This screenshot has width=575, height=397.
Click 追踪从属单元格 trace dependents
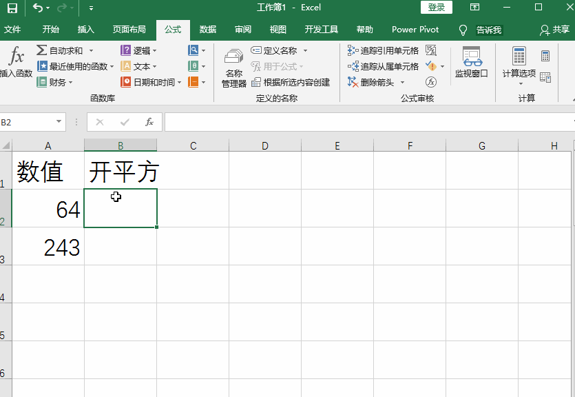(x=383, y=66)
